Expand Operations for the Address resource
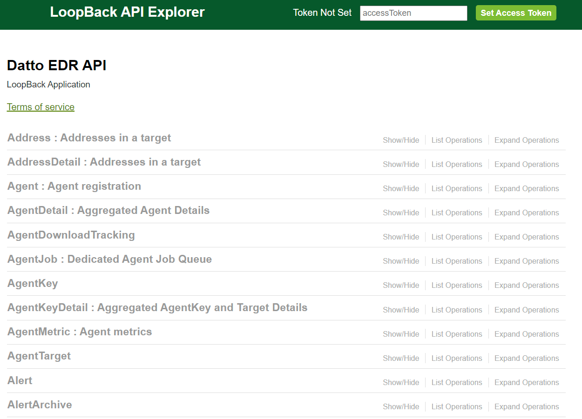 (x=526, y=140)
